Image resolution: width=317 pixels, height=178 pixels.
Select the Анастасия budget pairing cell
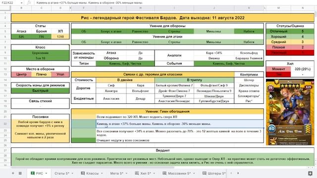111,99
